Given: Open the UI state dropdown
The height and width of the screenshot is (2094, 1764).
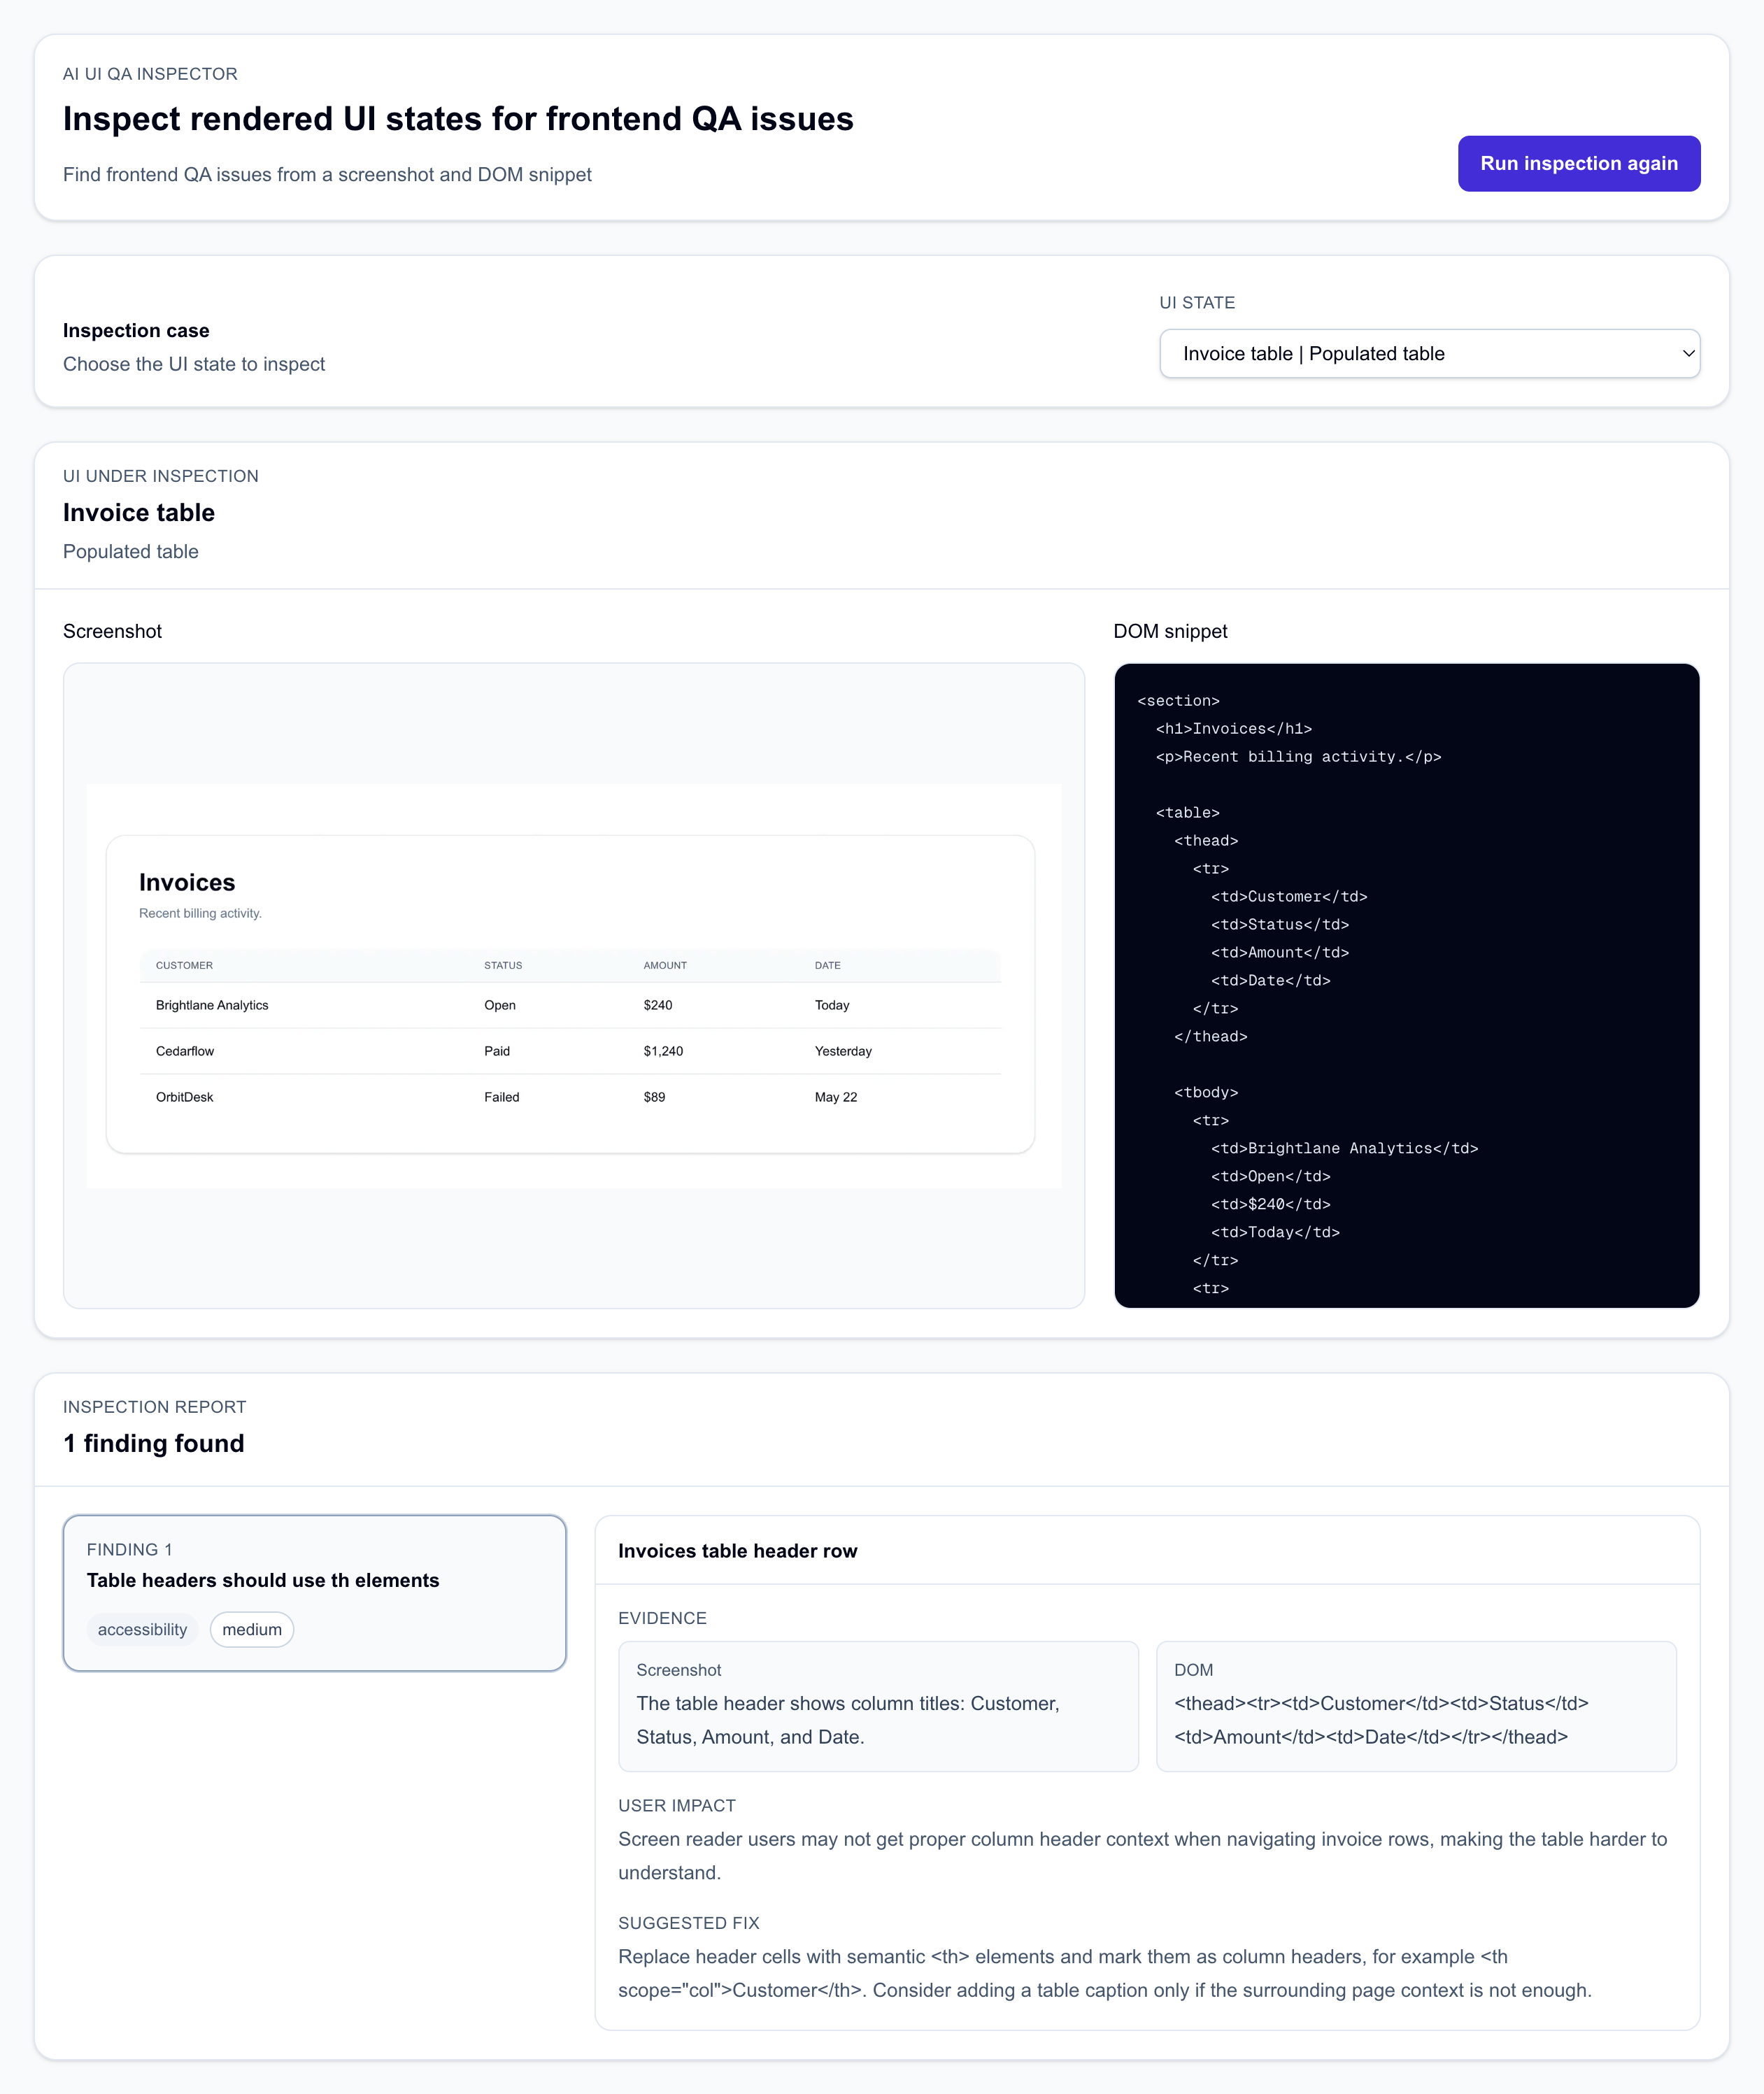Looking at the screenshot, I should [1429, 353].
